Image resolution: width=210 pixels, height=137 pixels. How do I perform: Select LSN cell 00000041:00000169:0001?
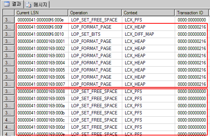(x=42, y=41)
